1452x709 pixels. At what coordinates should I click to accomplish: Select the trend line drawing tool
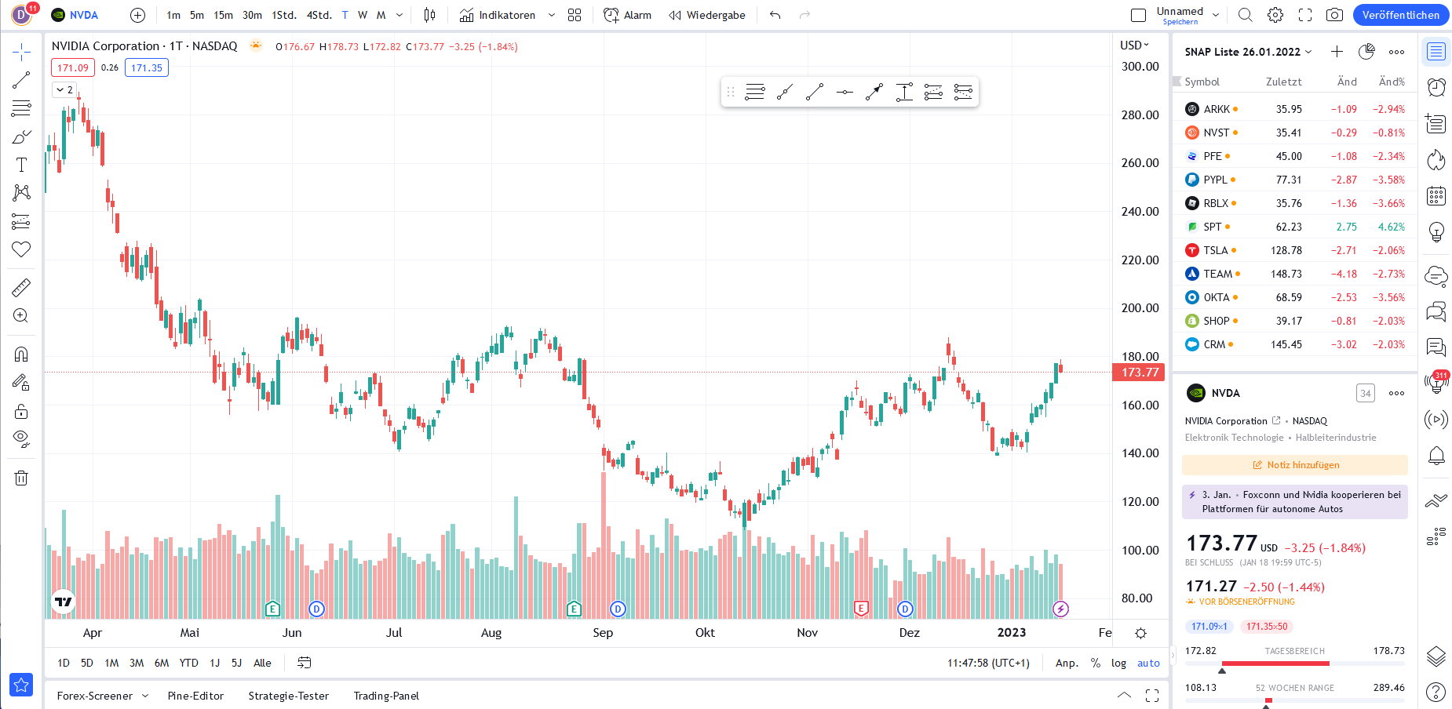coord(21,80)
